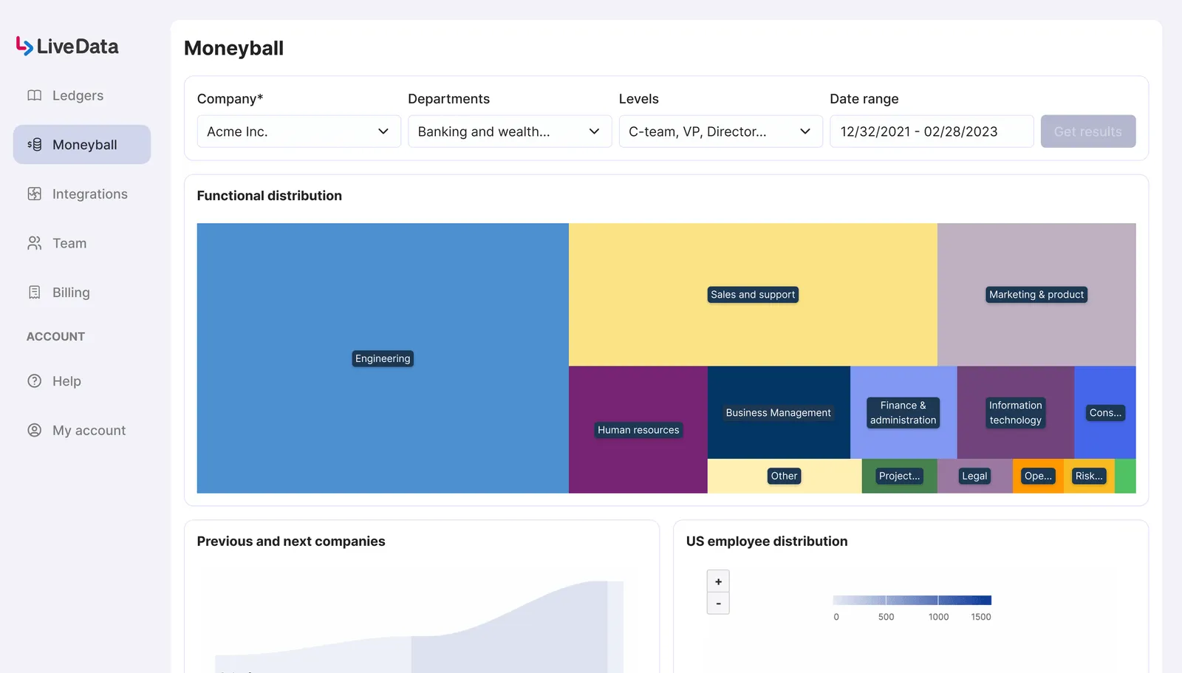Click the Help question mark icon
The image size is (1182, 673).
pyautogui.click(x=34, y=381)
